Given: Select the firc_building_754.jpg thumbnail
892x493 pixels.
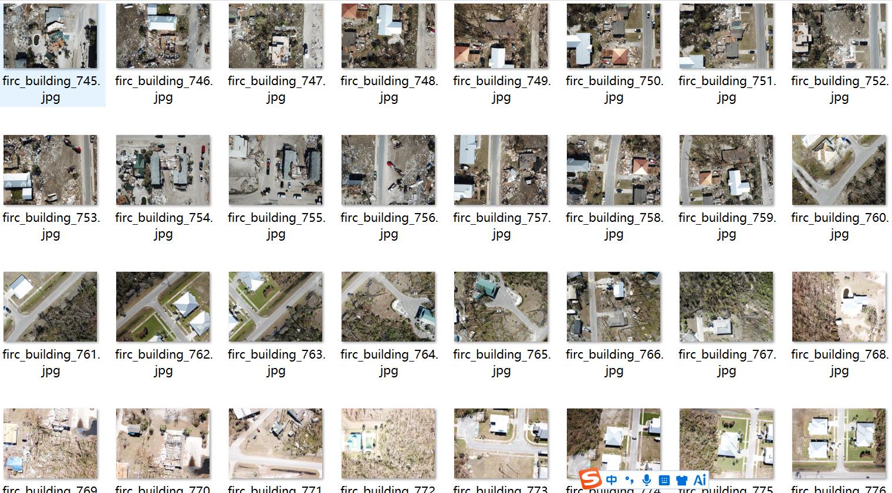Looking at the screenshot, I should [x=163, y=170].
